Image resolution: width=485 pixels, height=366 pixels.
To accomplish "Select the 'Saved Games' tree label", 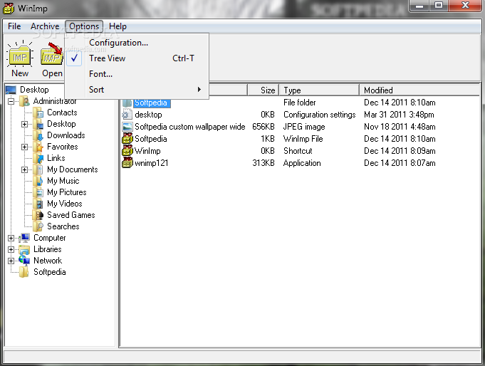I will (x=71, y=215).
